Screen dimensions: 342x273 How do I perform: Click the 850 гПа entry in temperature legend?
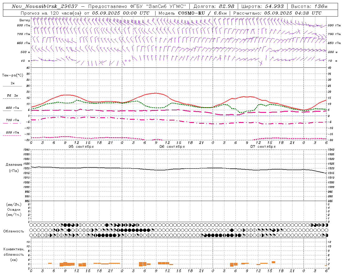tap(12, 108)
